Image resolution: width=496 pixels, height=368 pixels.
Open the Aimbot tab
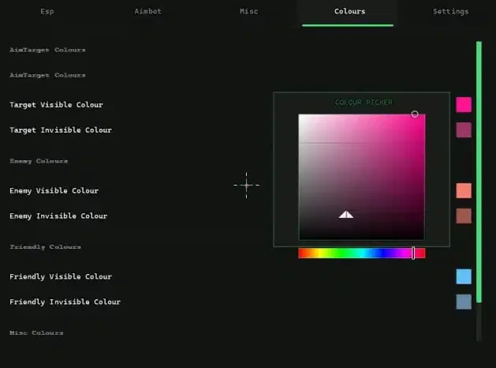pyautogui.click(x=147, y=11)
